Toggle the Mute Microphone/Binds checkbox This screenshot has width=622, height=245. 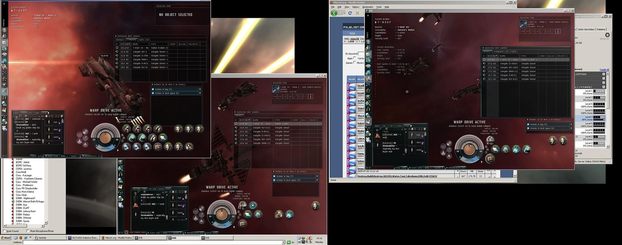point(28,231)
